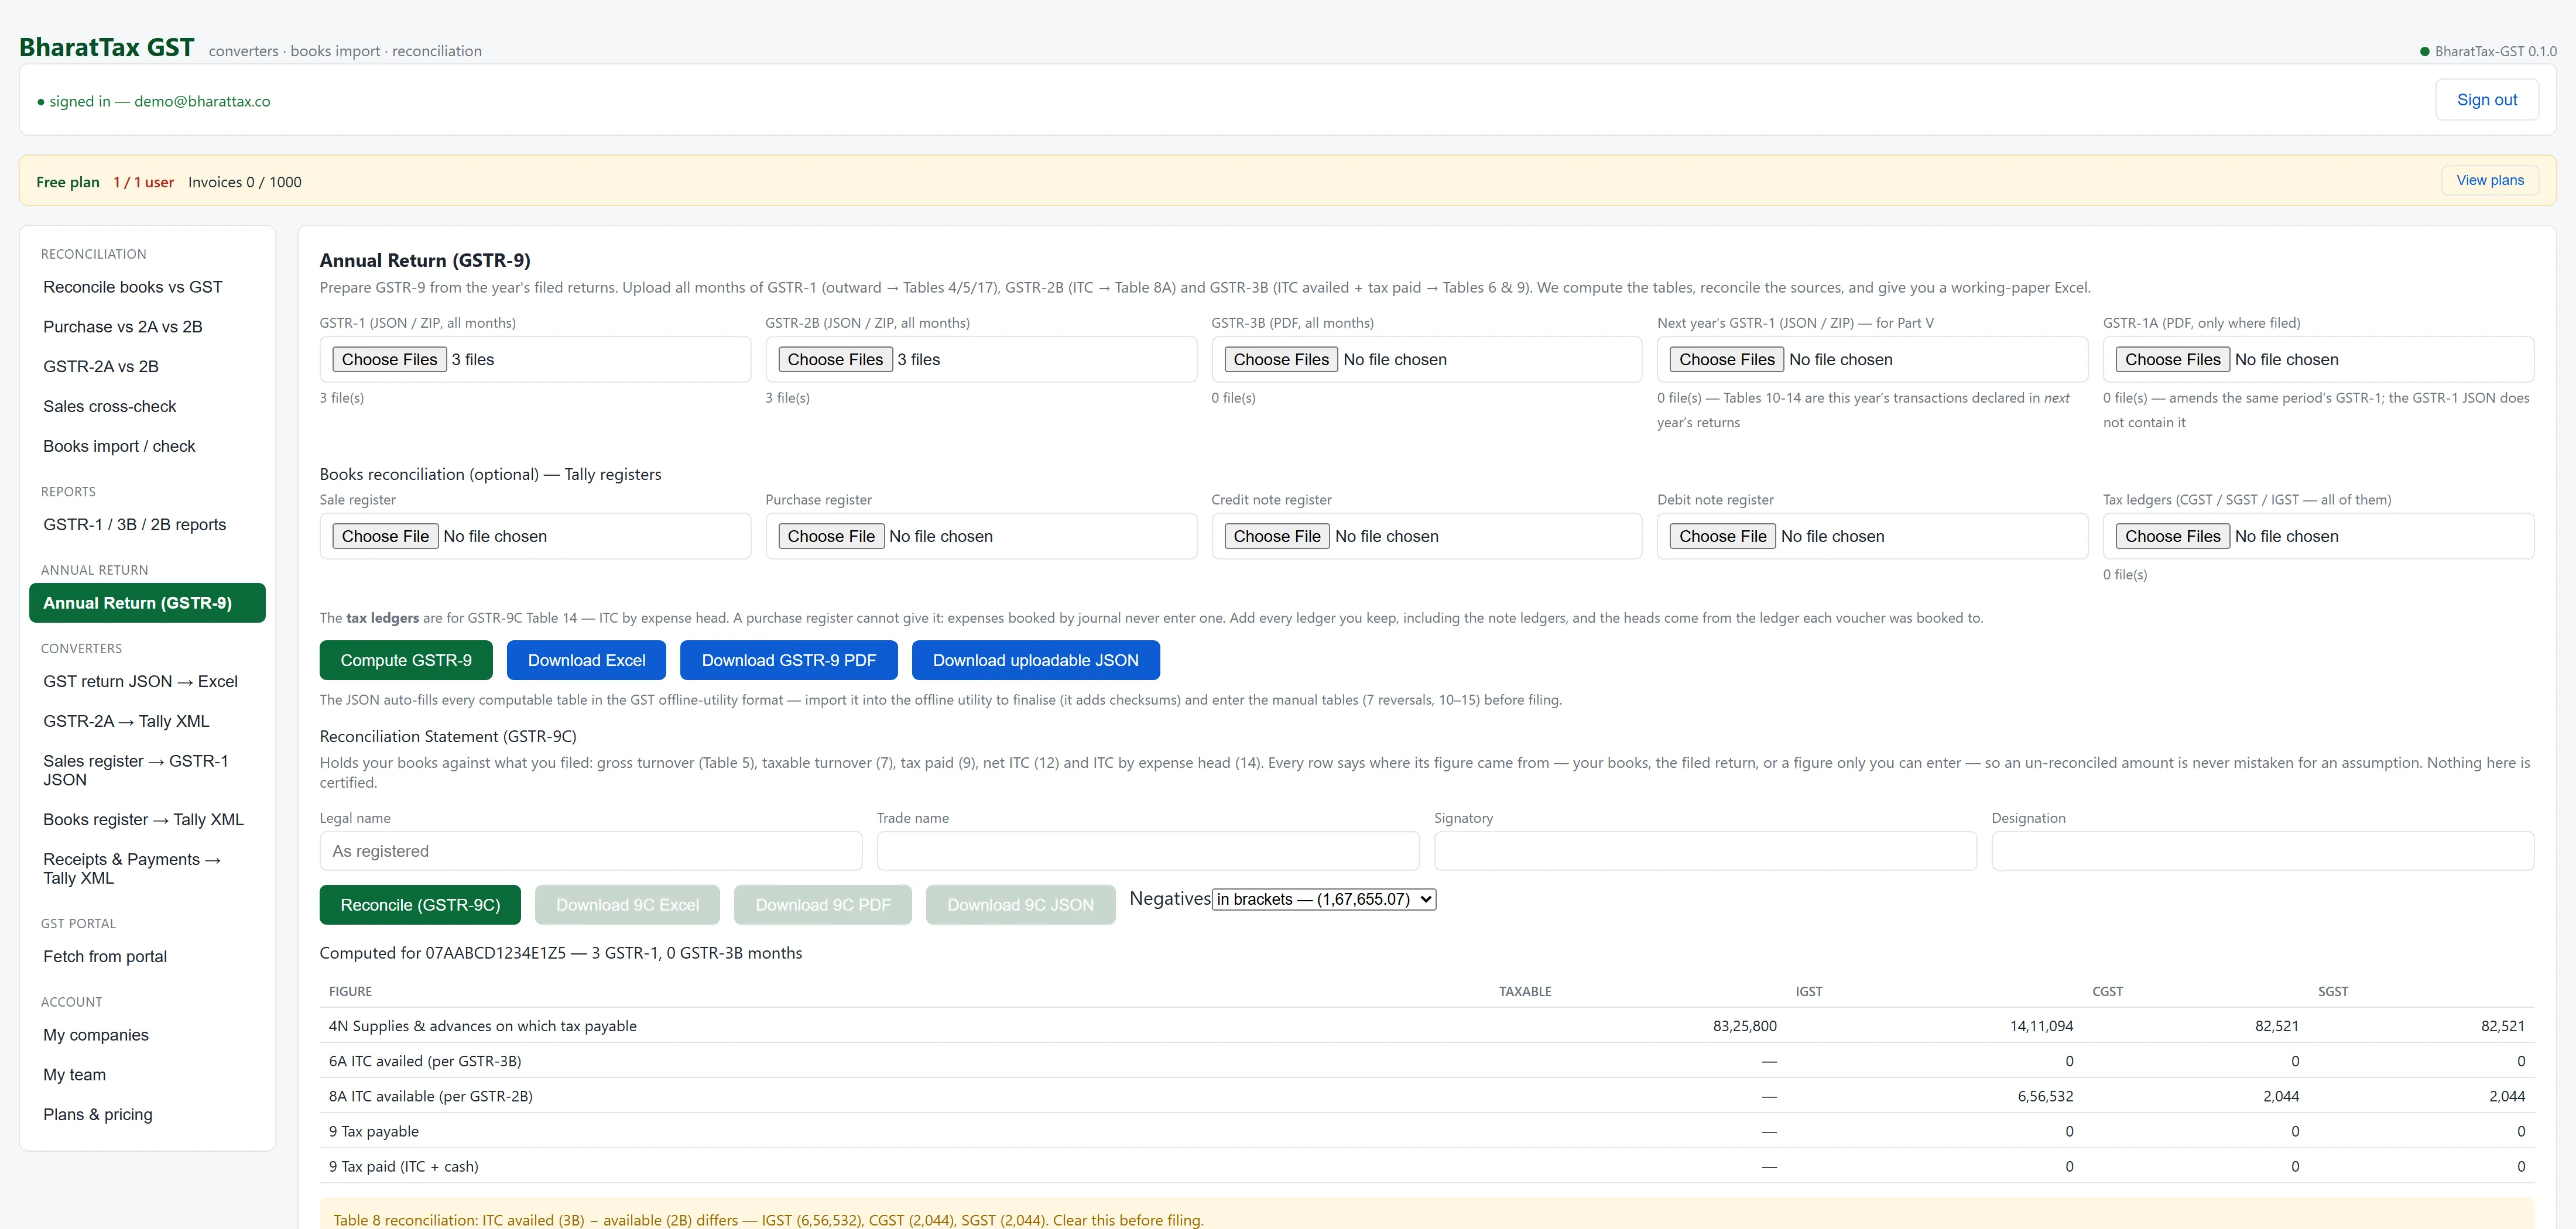Image resolution: width=2576 pixels, height=1229 pixels.
Task: Choose file for Credit note register
Action: [x=1277, y=537]
